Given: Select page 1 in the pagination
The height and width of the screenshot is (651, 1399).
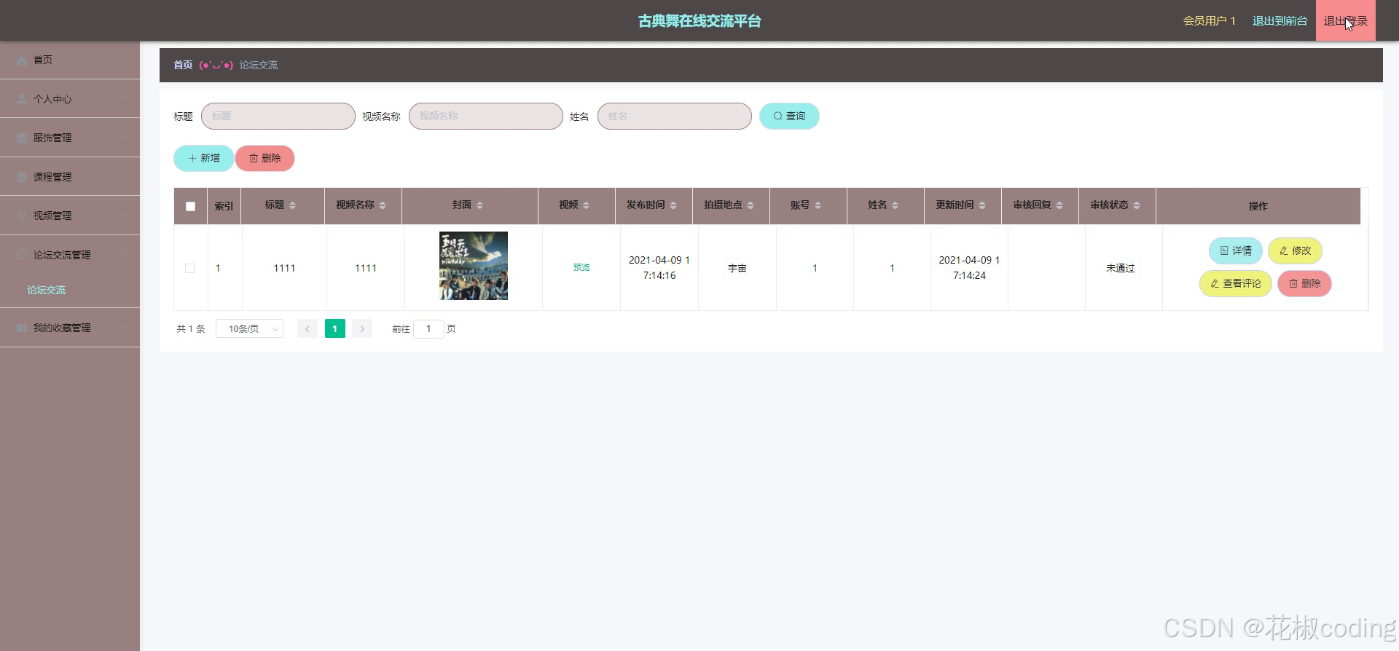Looking at the screenshot, I should tap(334, 329).
